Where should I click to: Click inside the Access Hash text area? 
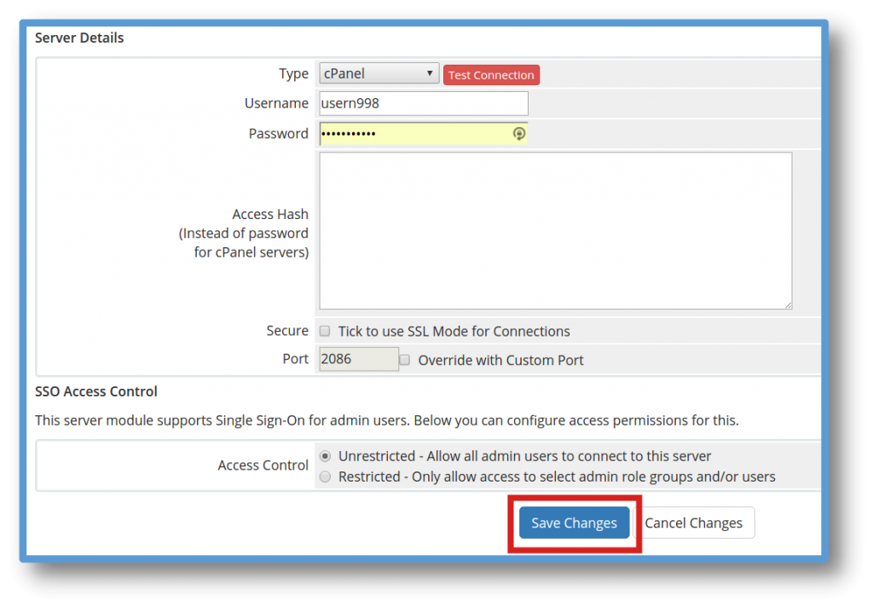click(x=555, y=230)
